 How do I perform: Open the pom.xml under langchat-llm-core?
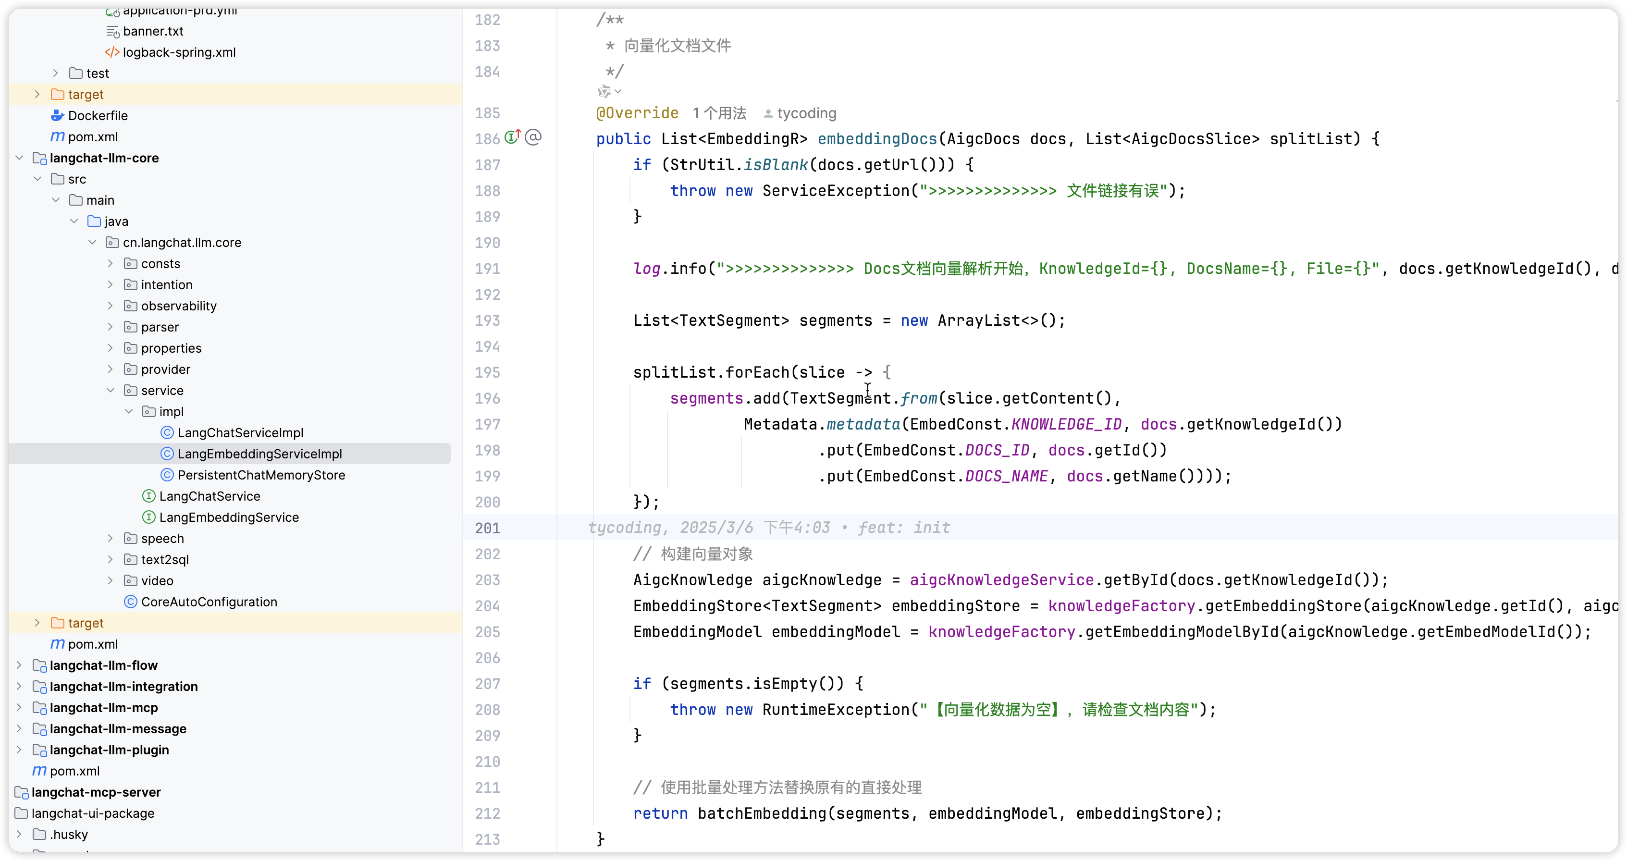93,644
